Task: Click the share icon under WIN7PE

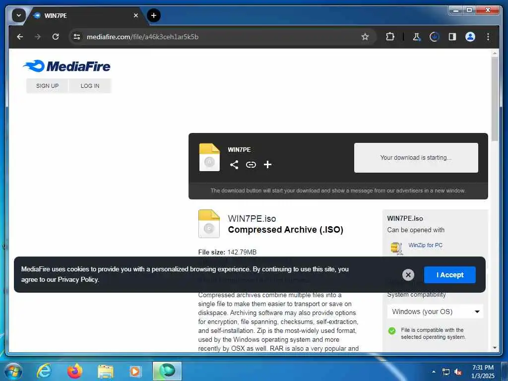Action: [234, 165]
